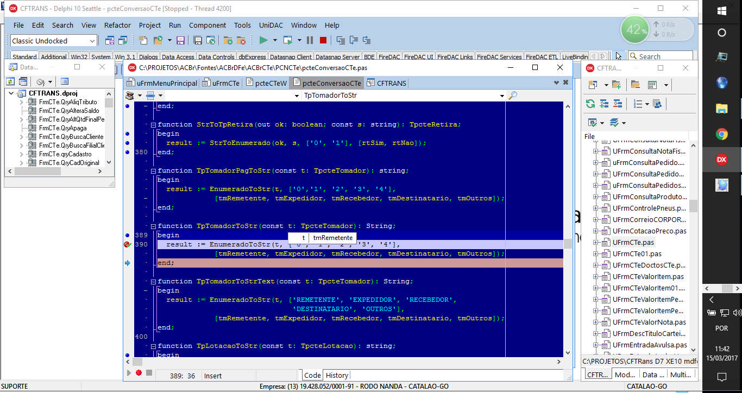The width and height of the screenshot is (742, 393).
Task: Click Remove file from project icon
Action: 241,40
